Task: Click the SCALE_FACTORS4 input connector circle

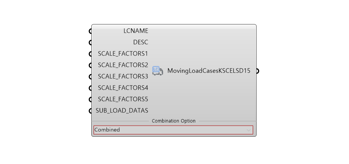Action: 90,88
